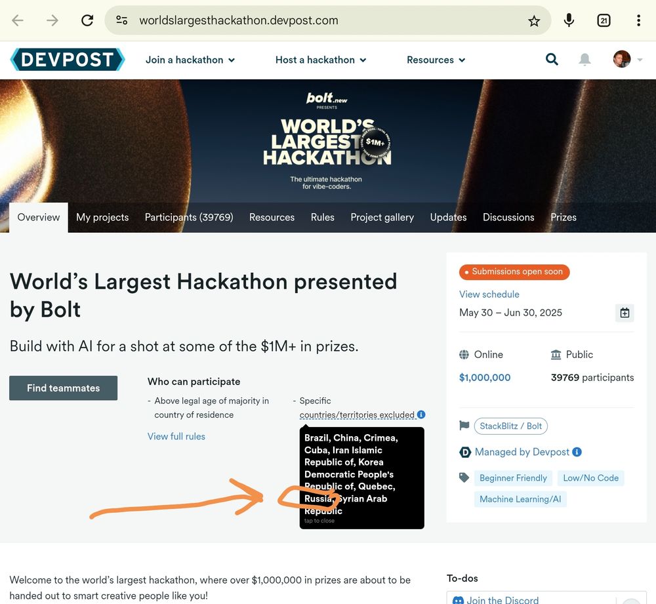Open your profile avatar menu
Image resolution: width=656 pixels, height=604 pixels.
(621, 59)
